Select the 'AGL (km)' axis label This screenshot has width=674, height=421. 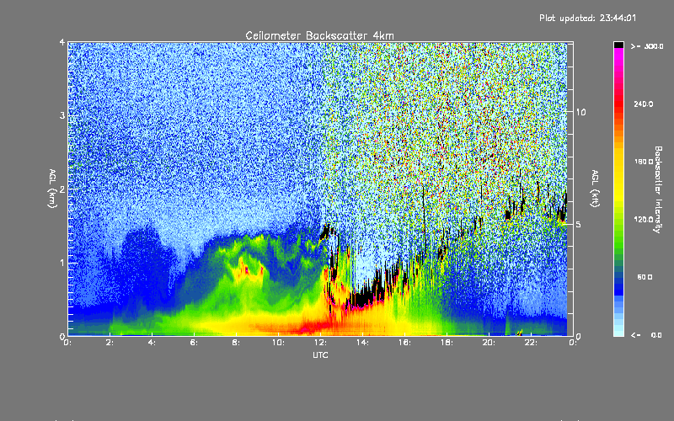pyautogui.click(x=52, y=188)
